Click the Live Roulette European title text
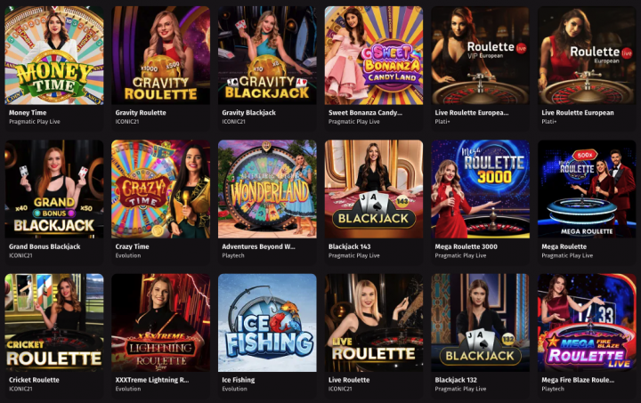Image resolution: width=641 pixels, height=403 pixels. pyautogui.click(x=577, y=113)
